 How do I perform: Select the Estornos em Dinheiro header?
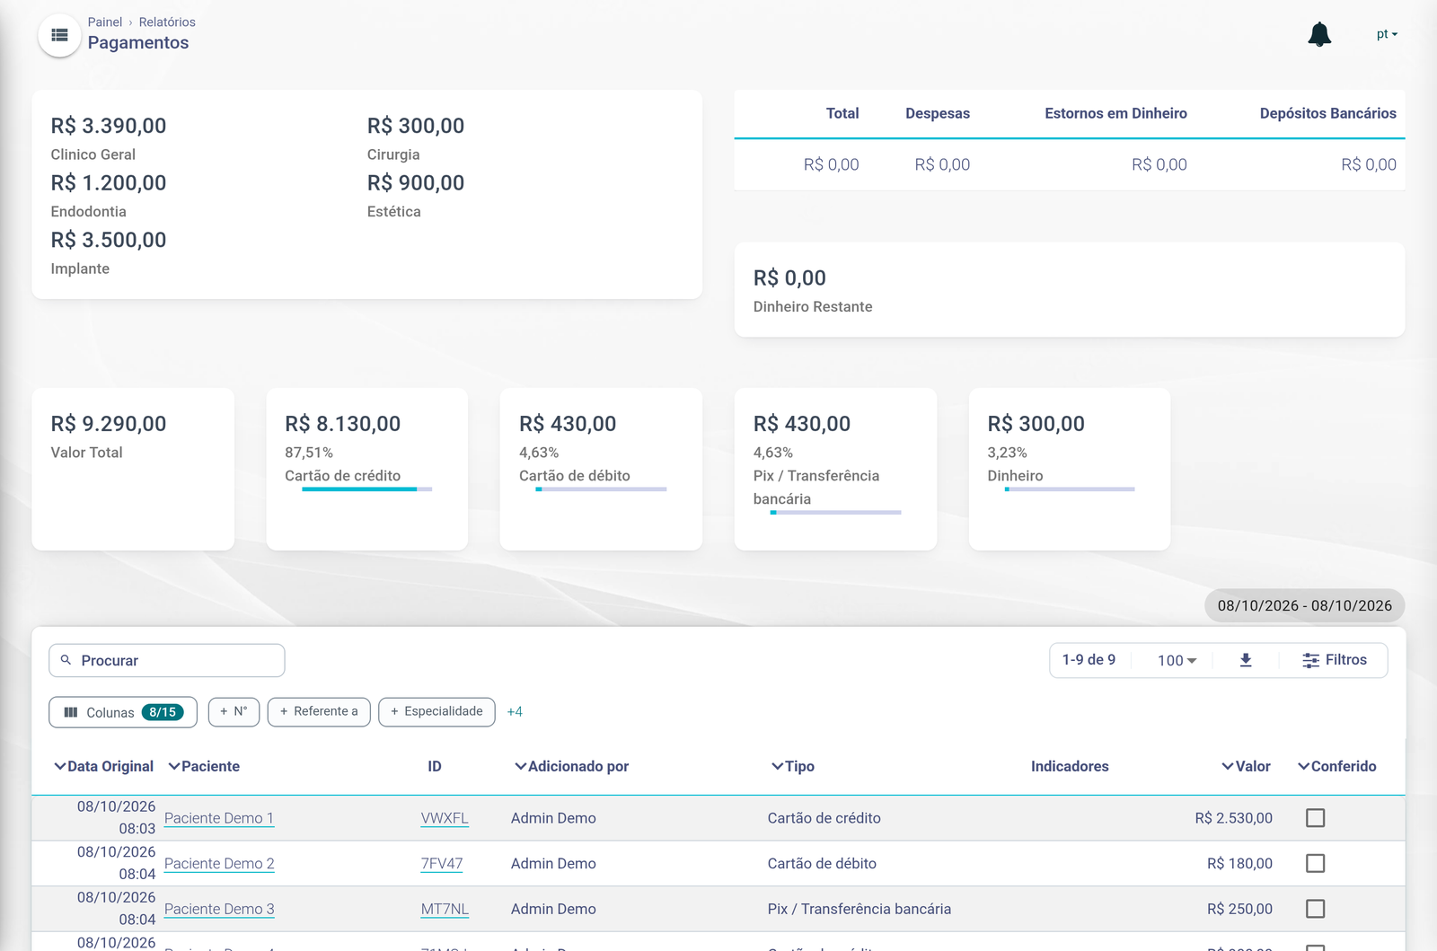pos(1115,113)
